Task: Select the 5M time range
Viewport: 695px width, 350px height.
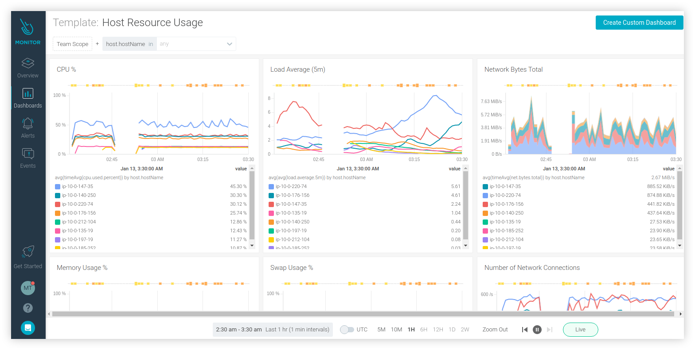Action: [381, 330]
